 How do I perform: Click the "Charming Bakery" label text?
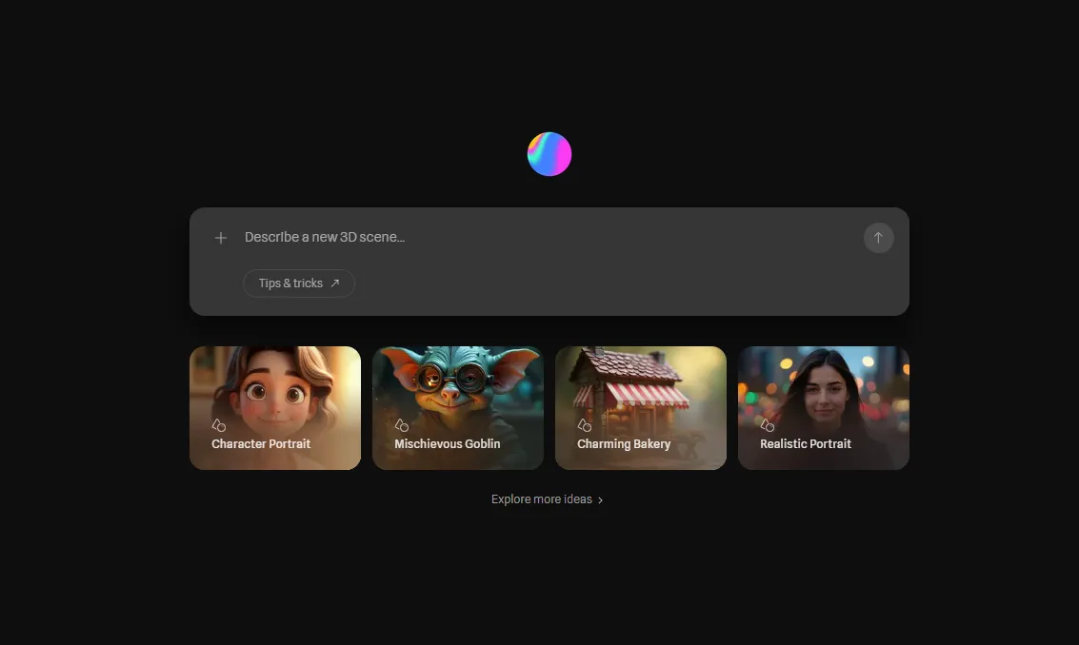[x=624, y=444]
